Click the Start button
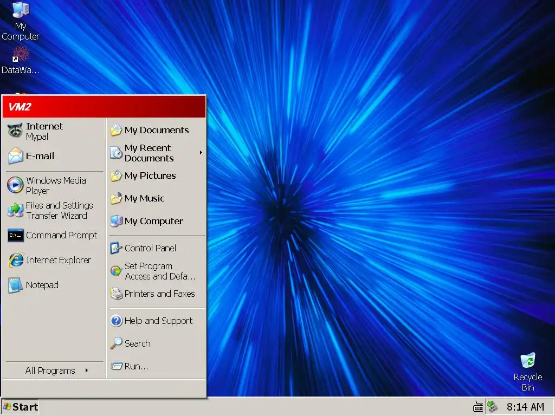Image resolution: width=555 pixels, height=416 pixels. click(x=20, y=407)
